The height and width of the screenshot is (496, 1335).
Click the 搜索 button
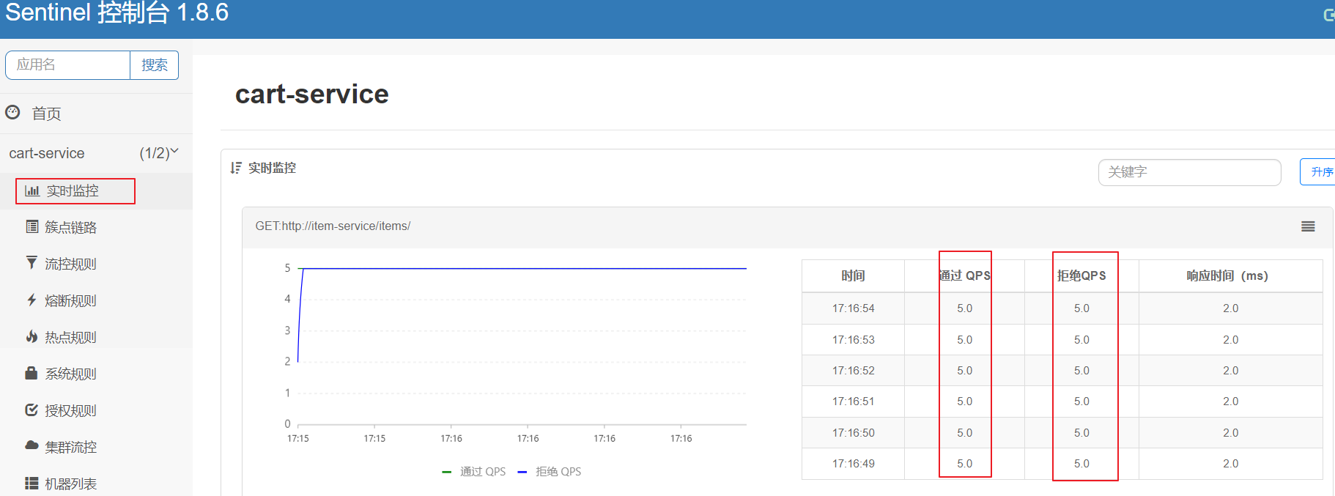click(155, 65)
